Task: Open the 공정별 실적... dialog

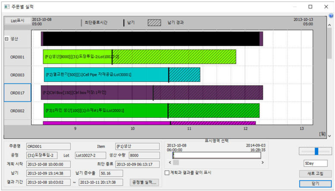Action: pyautogui.click(x=144, y=182)
